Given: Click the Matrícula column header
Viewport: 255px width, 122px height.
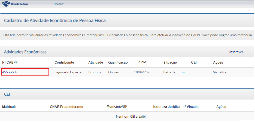Looking at the screenshot, I should (9, 107).
